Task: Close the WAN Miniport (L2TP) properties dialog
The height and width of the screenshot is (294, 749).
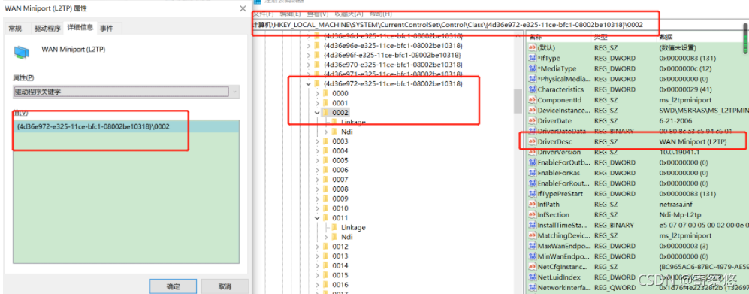Action: (x=242, y=8)
